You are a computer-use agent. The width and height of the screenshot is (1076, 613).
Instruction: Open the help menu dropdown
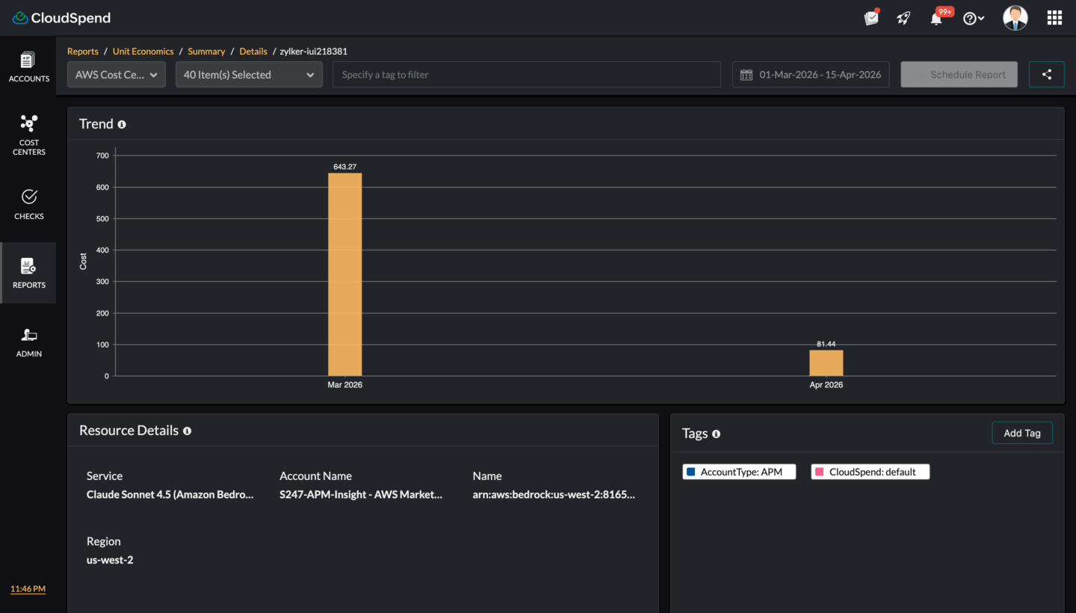pos(973,19)
